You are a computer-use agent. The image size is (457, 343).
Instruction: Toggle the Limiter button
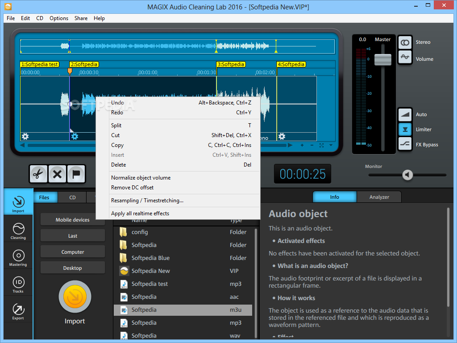pyautogui.click(x=405, y=129)
